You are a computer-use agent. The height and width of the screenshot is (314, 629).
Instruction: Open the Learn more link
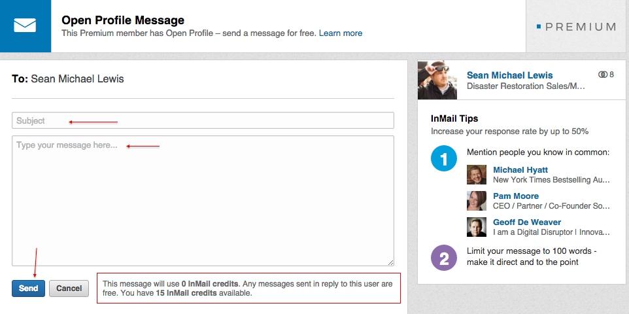tap(341, 33)
